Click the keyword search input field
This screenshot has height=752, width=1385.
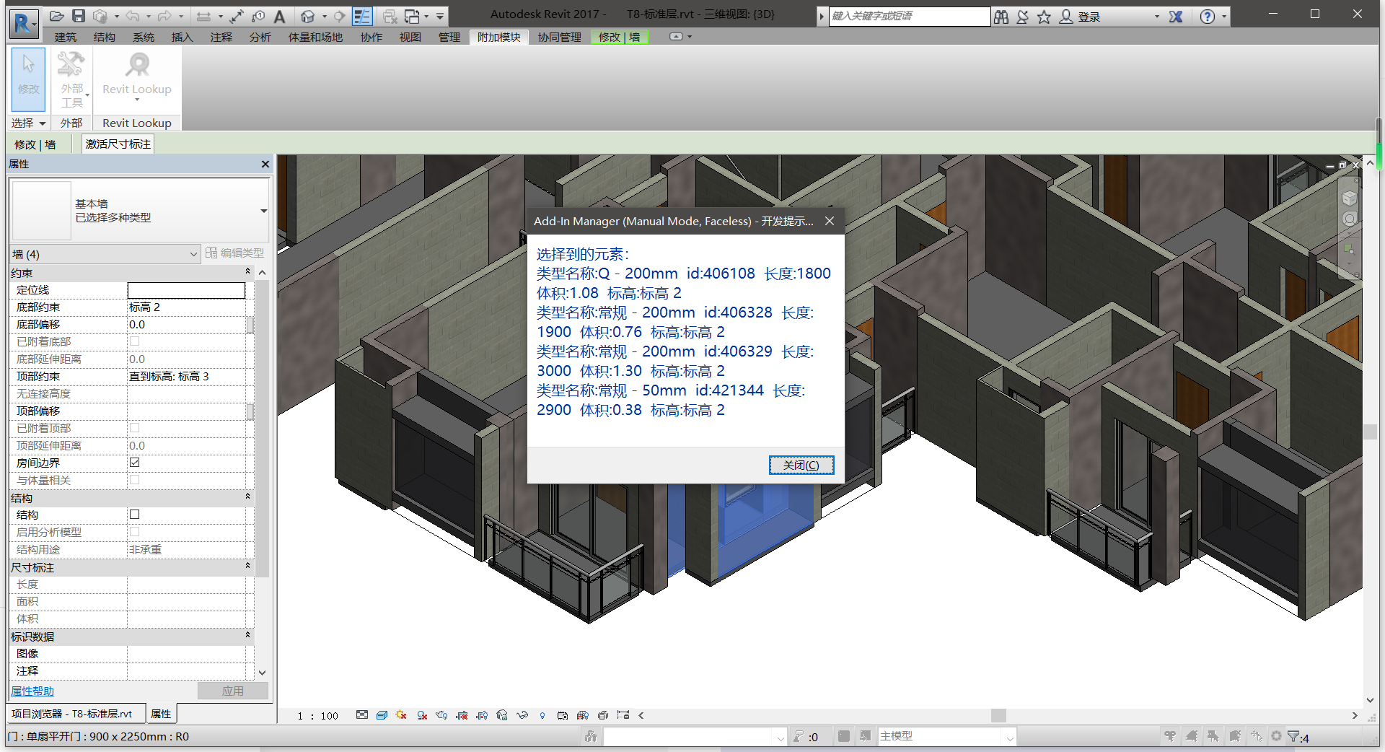coord(909,17)
